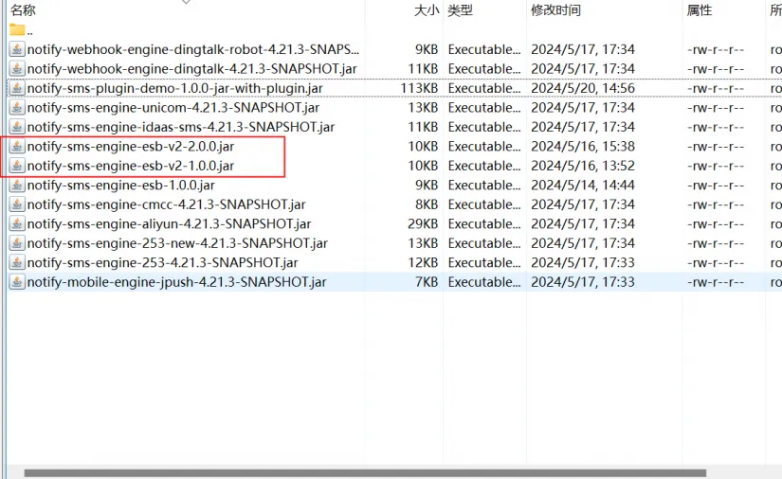Select notify-sms-engine-unicom-4.21.3-SNAPSHOT.jar file name

[x=173, y=108]
